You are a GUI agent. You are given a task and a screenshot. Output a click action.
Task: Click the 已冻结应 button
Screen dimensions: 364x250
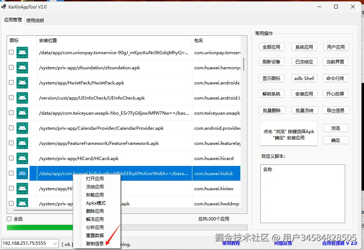[x=304, y=62]
